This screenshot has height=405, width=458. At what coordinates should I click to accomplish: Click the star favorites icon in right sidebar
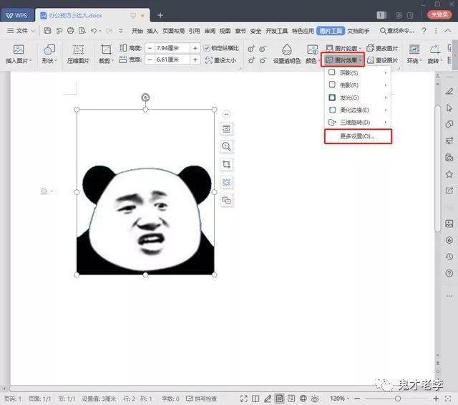pyautogui.click(x=449, y=174)
